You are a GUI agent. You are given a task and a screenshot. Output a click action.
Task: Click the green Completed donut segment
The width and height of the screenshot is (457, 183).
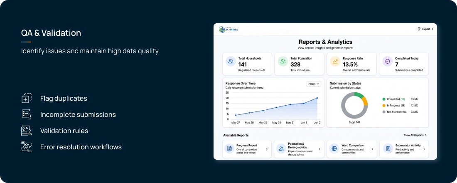coord(359,95)
